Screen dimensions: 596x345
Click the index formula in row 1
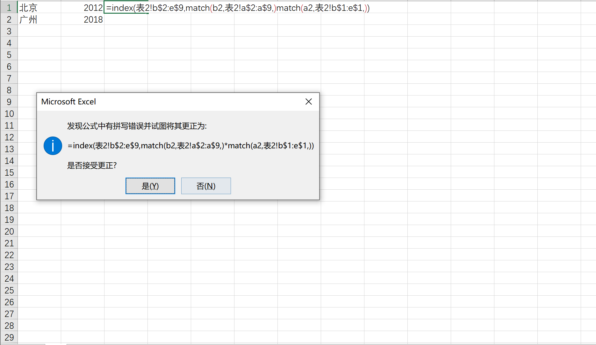[238, 8]
